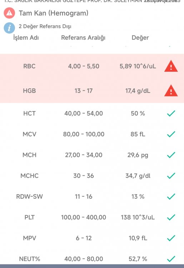
Task: Tap the green checkmark for MPV
Action: (x=171, y=238)
